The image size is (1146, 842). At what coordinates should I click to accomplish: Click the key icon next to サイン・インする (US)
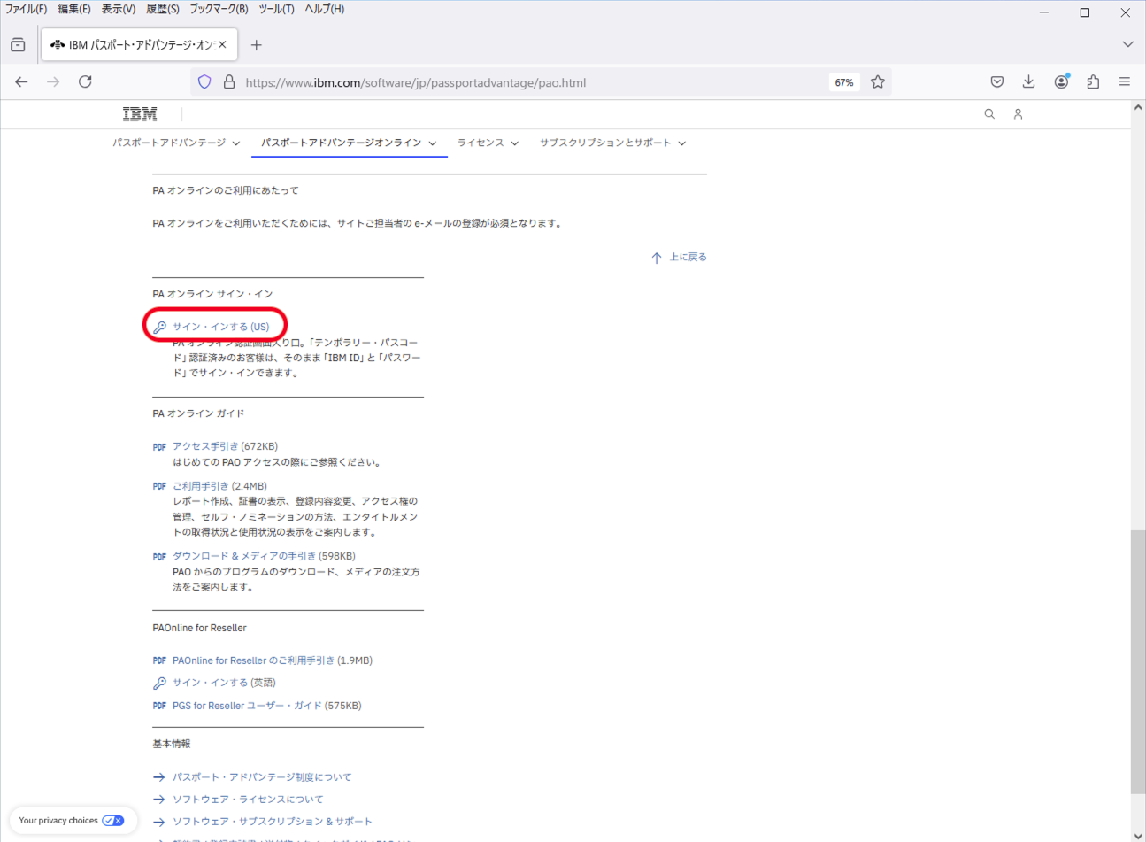tap(159, 327)
